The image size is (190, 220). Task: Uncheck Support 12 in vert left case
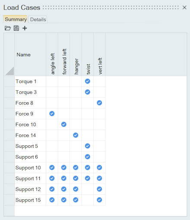coord(99,189)
